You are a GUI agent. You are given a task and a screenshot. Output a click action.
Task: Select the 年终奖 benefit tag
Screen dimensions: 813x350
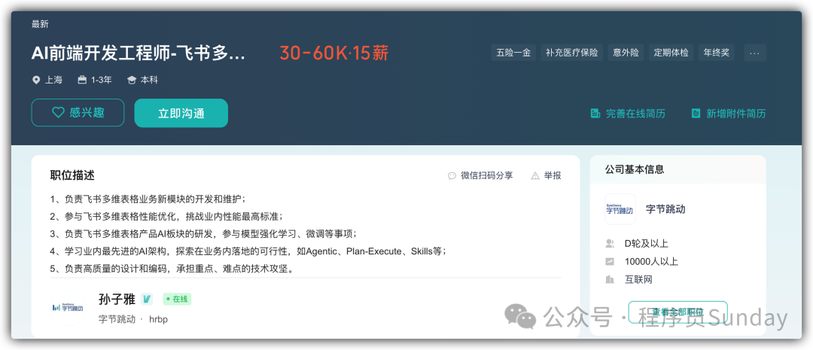click(716, 53)
